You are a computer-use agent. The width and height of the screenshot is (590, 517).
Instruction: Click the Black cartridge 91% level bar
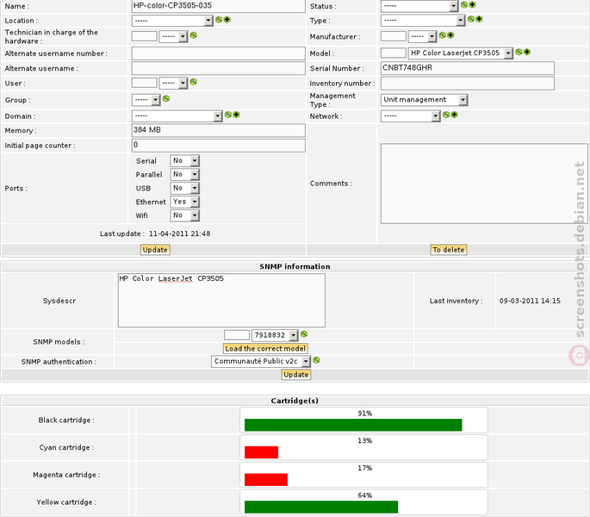pyautogui.click(x=353, y=425)
